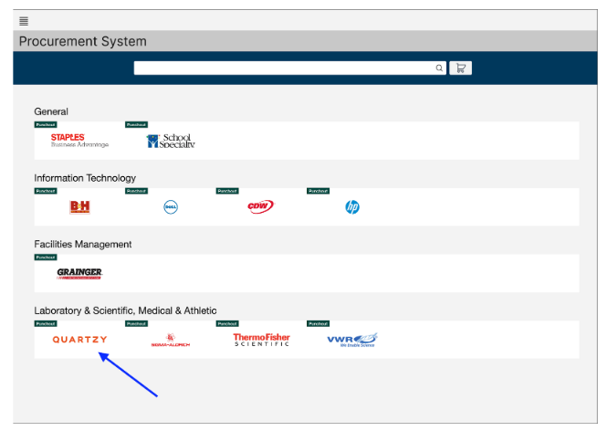
Task: Click the Punchout badge above HP
Action: coord(319,191)
